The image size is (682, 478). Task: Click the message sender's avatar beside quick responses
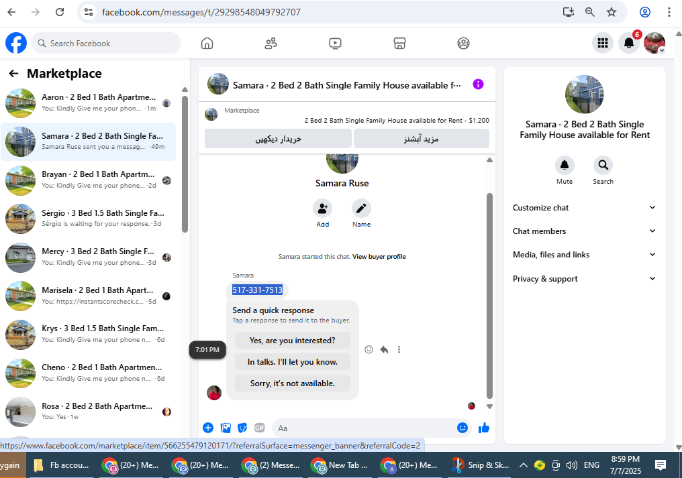(214, 393)
